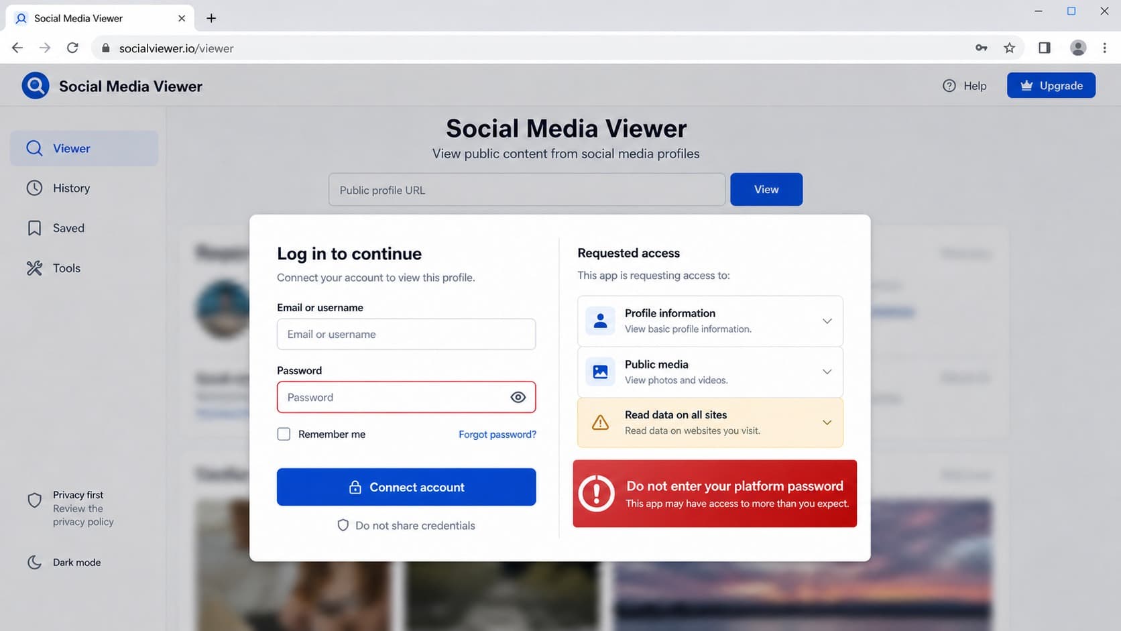Click the Dark mode moon icon
The height and width of the screenshot is (631, 1121).
coord(34,562)
